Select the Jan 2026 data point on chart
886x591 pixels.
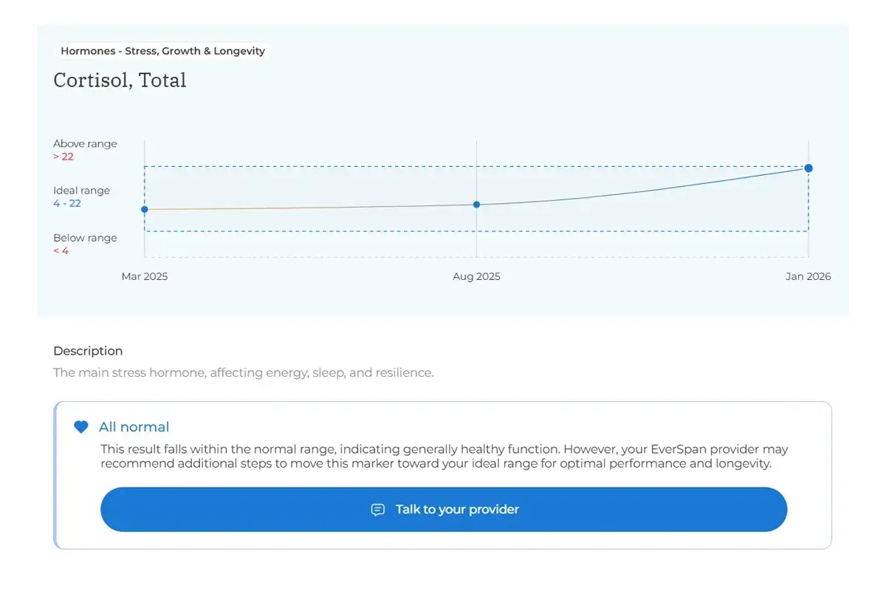tap(808, 168)
